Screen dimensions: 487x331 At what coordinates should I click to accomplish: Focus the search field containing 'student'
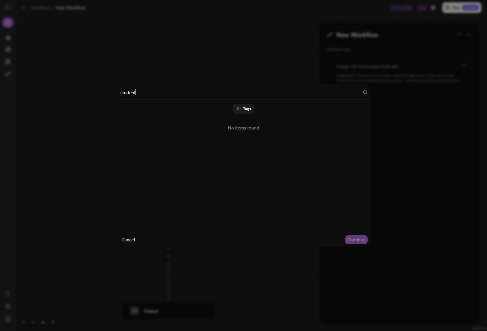click(x=240, y=92)
